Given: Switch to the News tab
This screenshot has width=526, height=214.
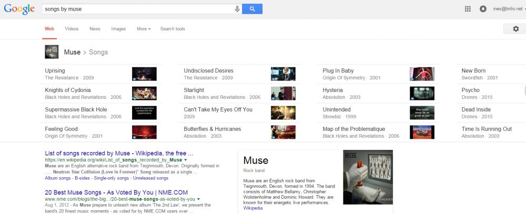Looking at the screenshot, I should click(x=95, y=29).
